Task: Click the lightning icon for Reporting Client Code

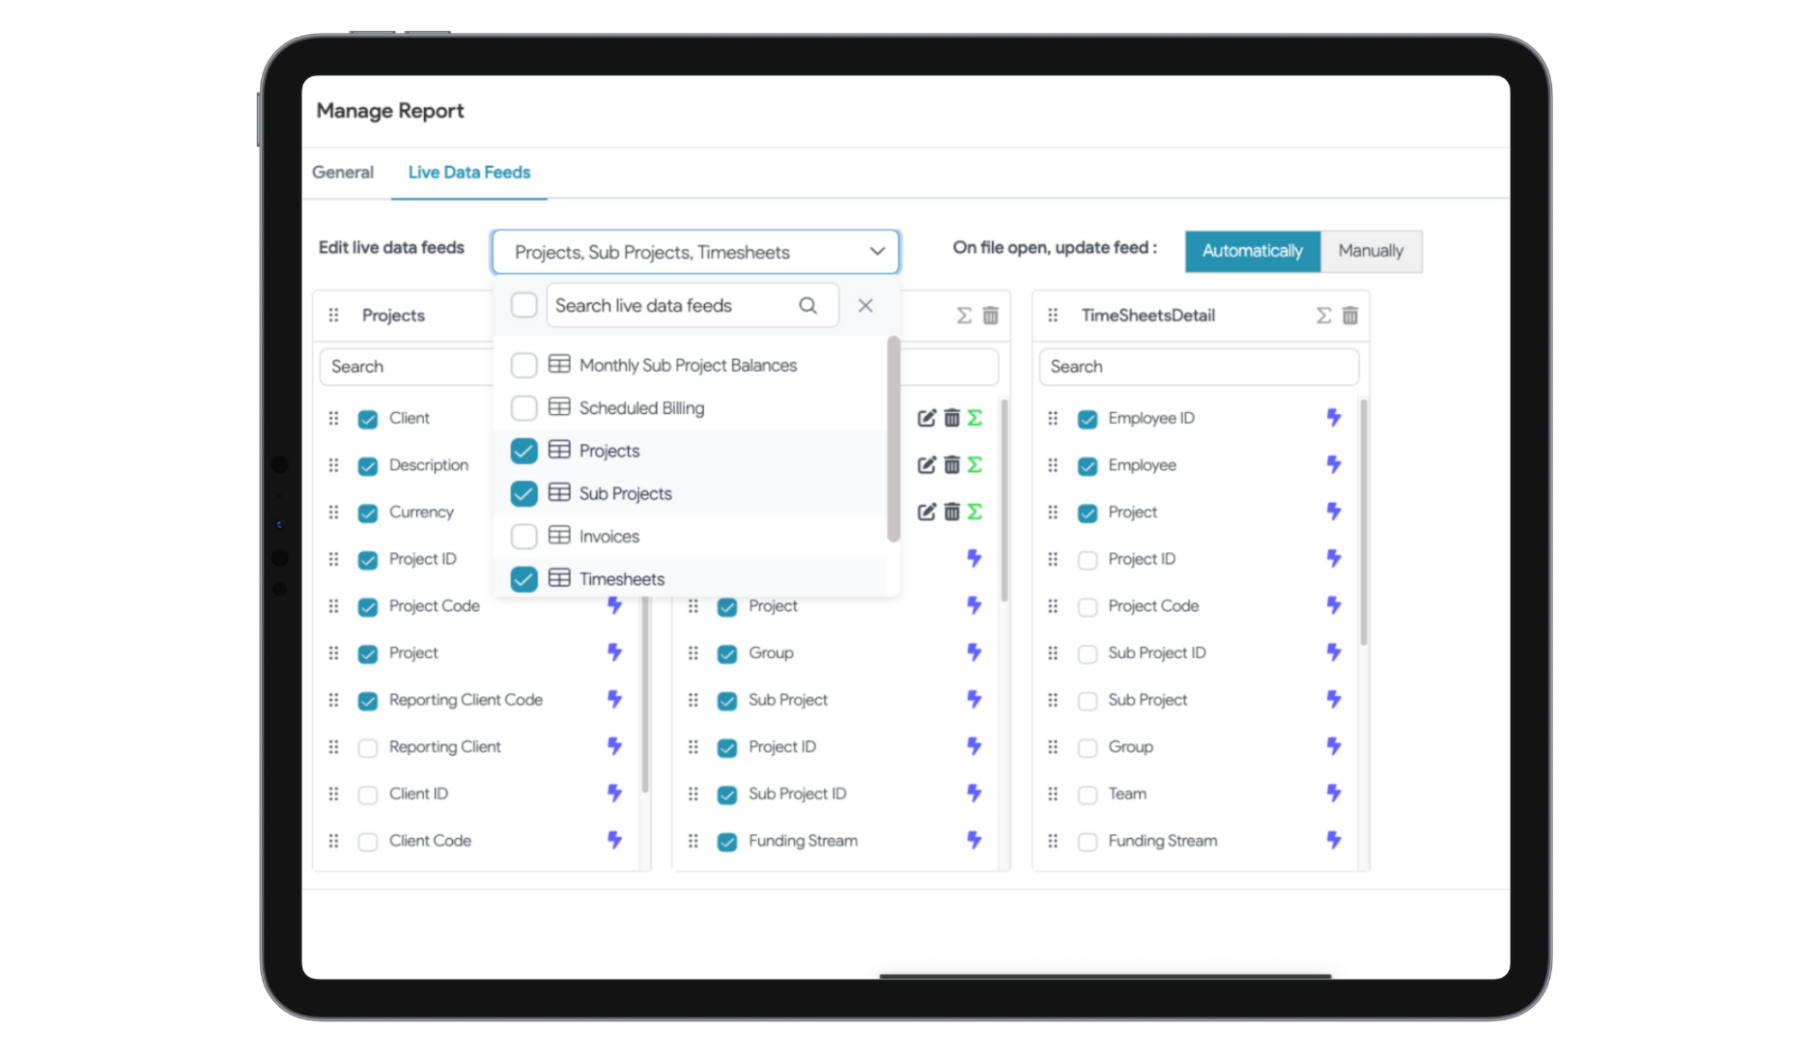Action: point(614,699)
